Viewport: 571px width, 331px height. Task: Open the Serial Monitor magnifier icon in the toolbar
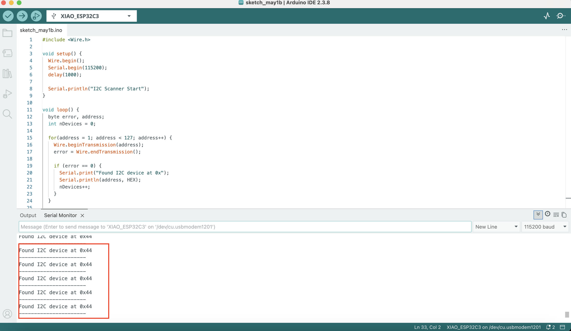click(561, 16)
